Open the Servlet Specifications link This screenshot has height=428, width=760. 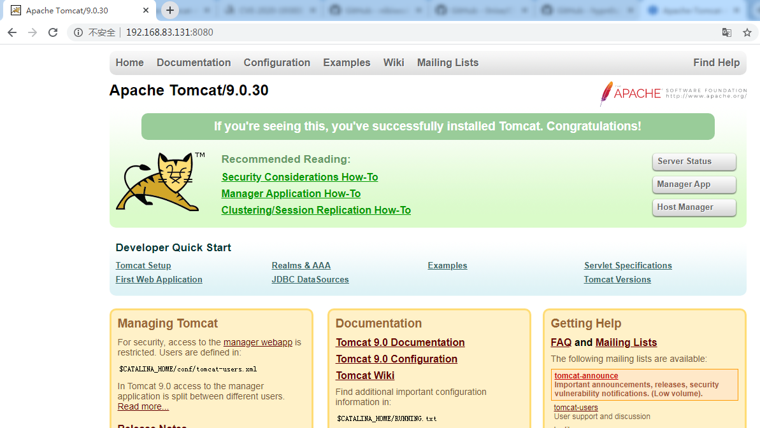628,265
